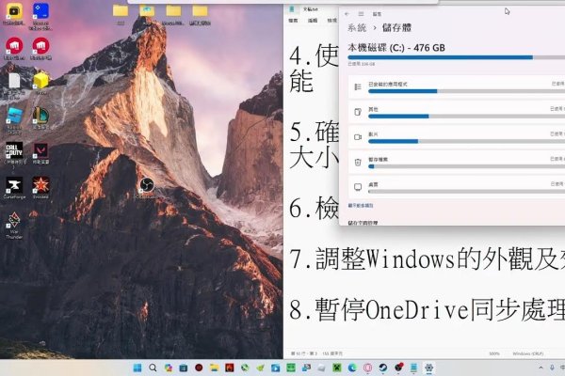Open the OBS Studio desktop shortcut
565x376 pixels.
point(147,185)
